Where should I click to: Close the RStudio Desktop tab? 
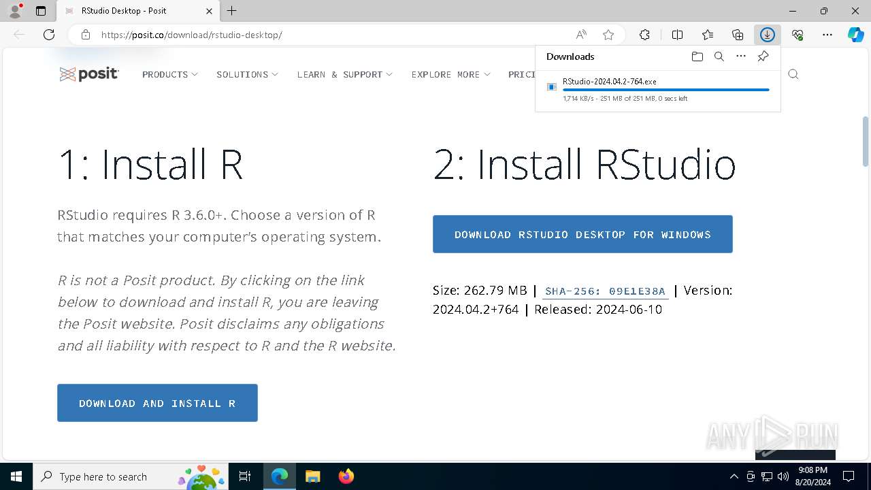pyautogui.click(x=209, y=11)
